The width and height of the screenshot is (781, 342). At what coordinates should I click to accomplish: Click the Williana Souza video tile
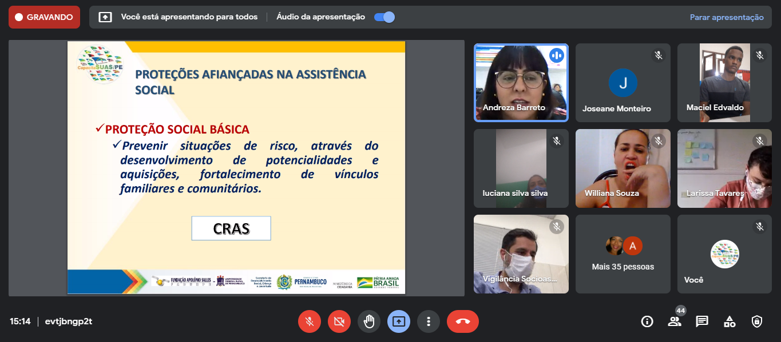pos(623,168)
